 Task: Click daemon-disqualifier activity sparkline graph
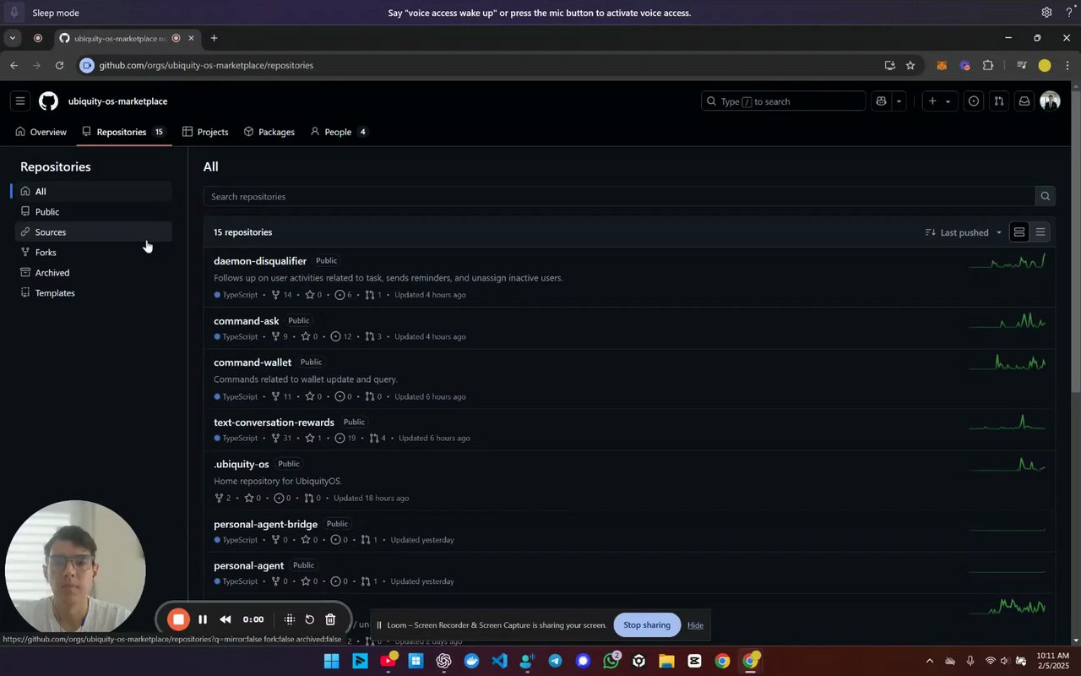pyautogui.click(x=1007, y=261)
